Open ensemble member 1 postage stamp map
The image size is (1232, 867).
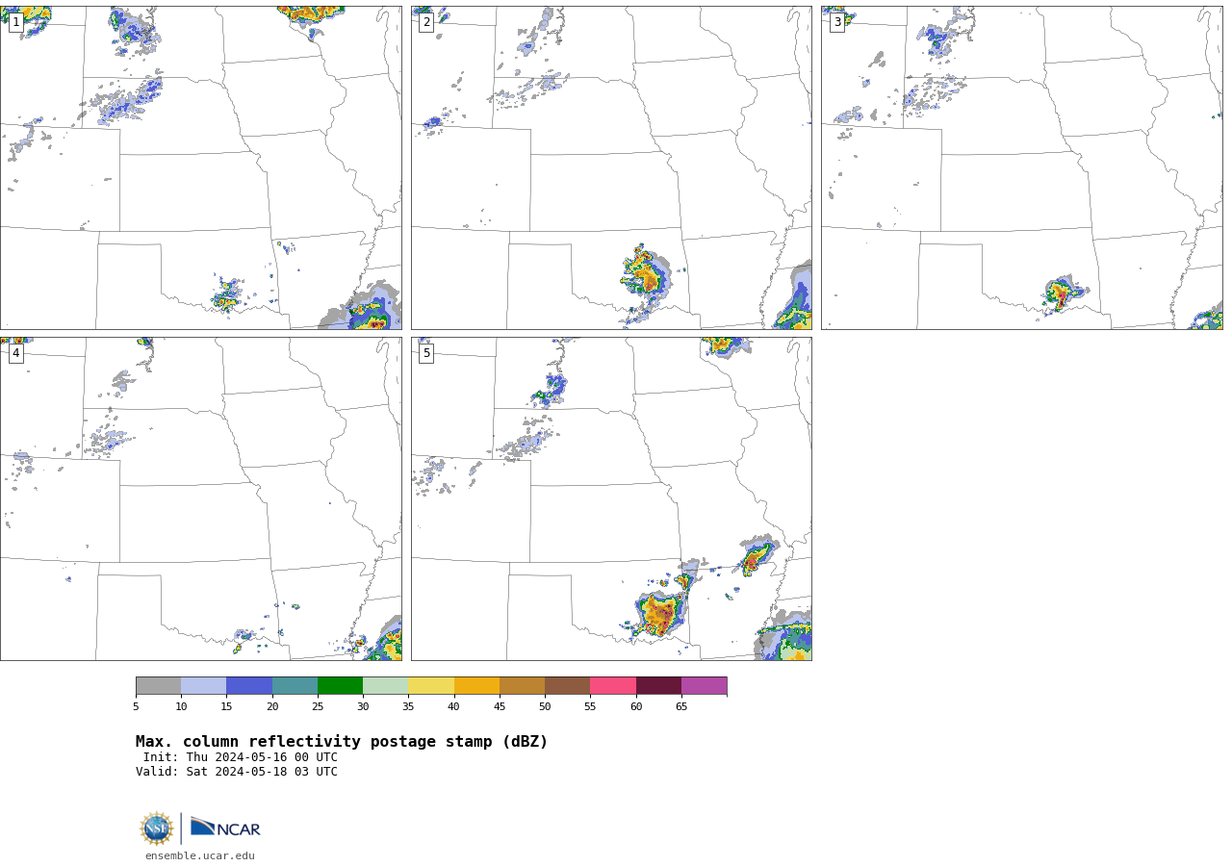click(201, 167)
